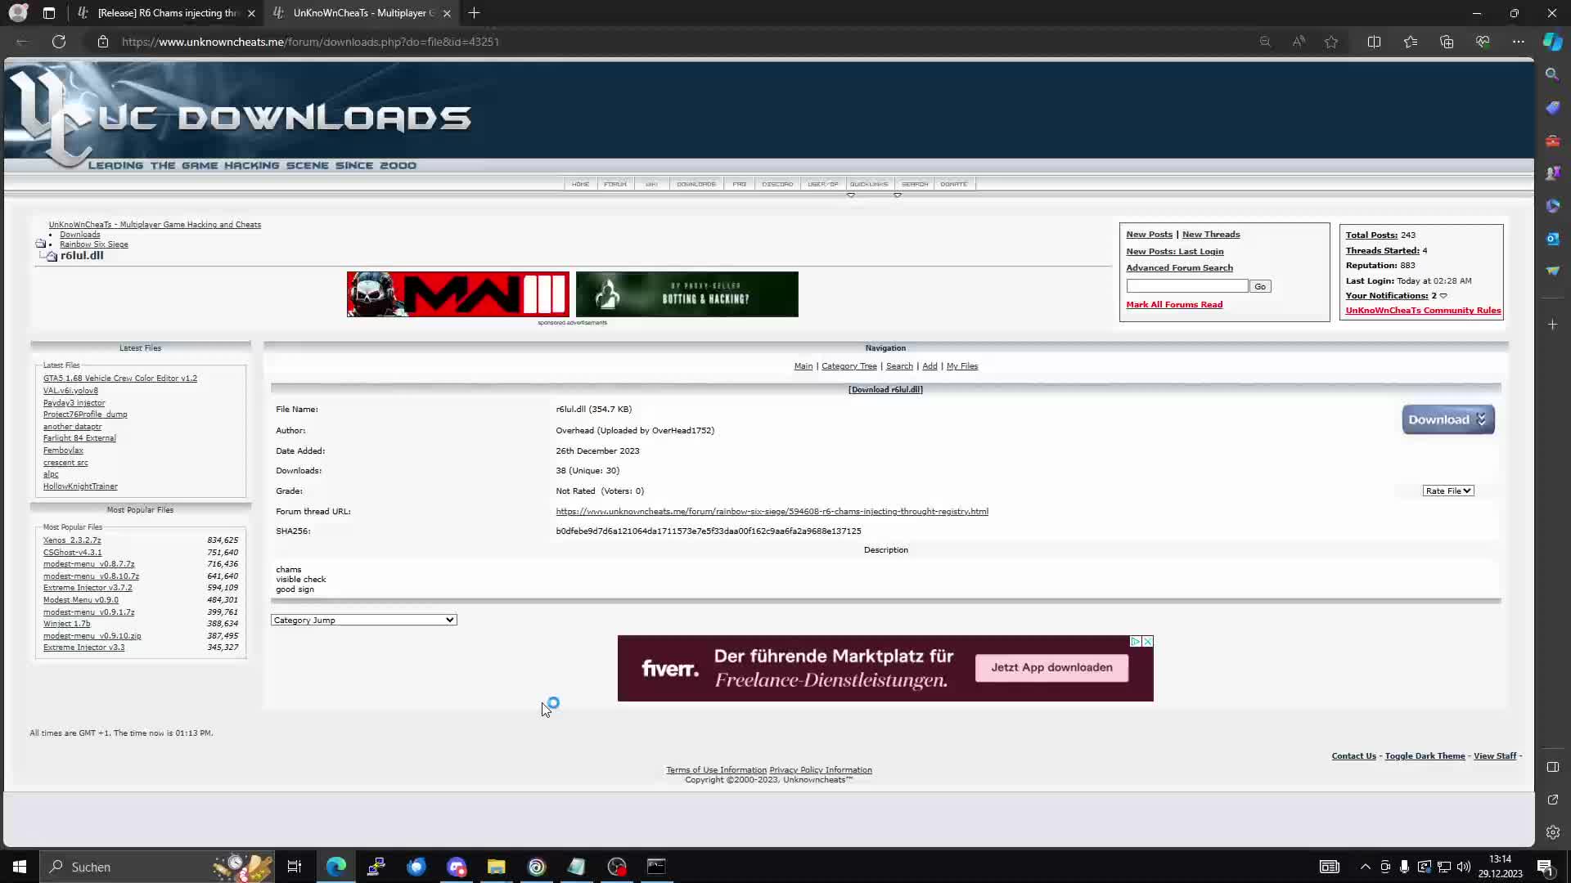Click Mark All Forums Read
This screenshot has width=1571, height=883.
coord(1175,304)
